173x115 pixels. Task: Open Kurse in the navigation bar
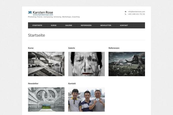tap(54, 25)
